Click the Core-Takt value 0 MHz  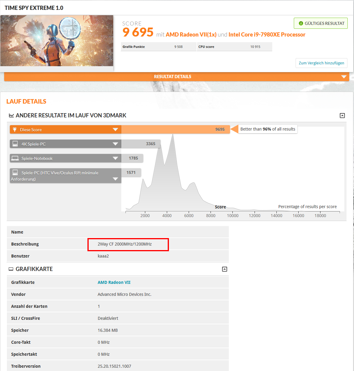tap(104, 342)
